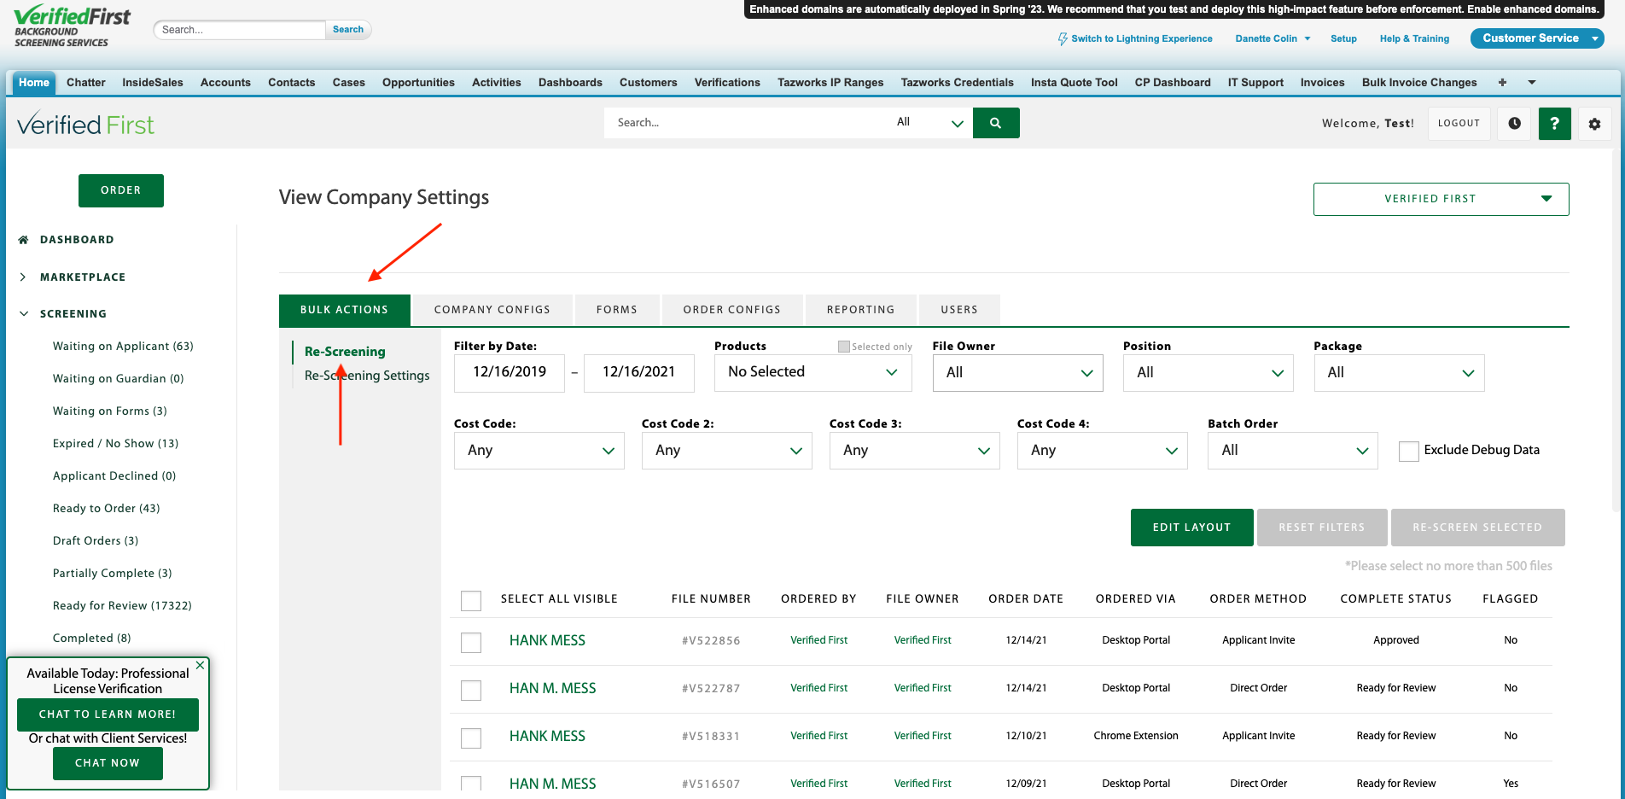
Task: Open the Tazworks Credentials tab
Action: tap(957, 83)
